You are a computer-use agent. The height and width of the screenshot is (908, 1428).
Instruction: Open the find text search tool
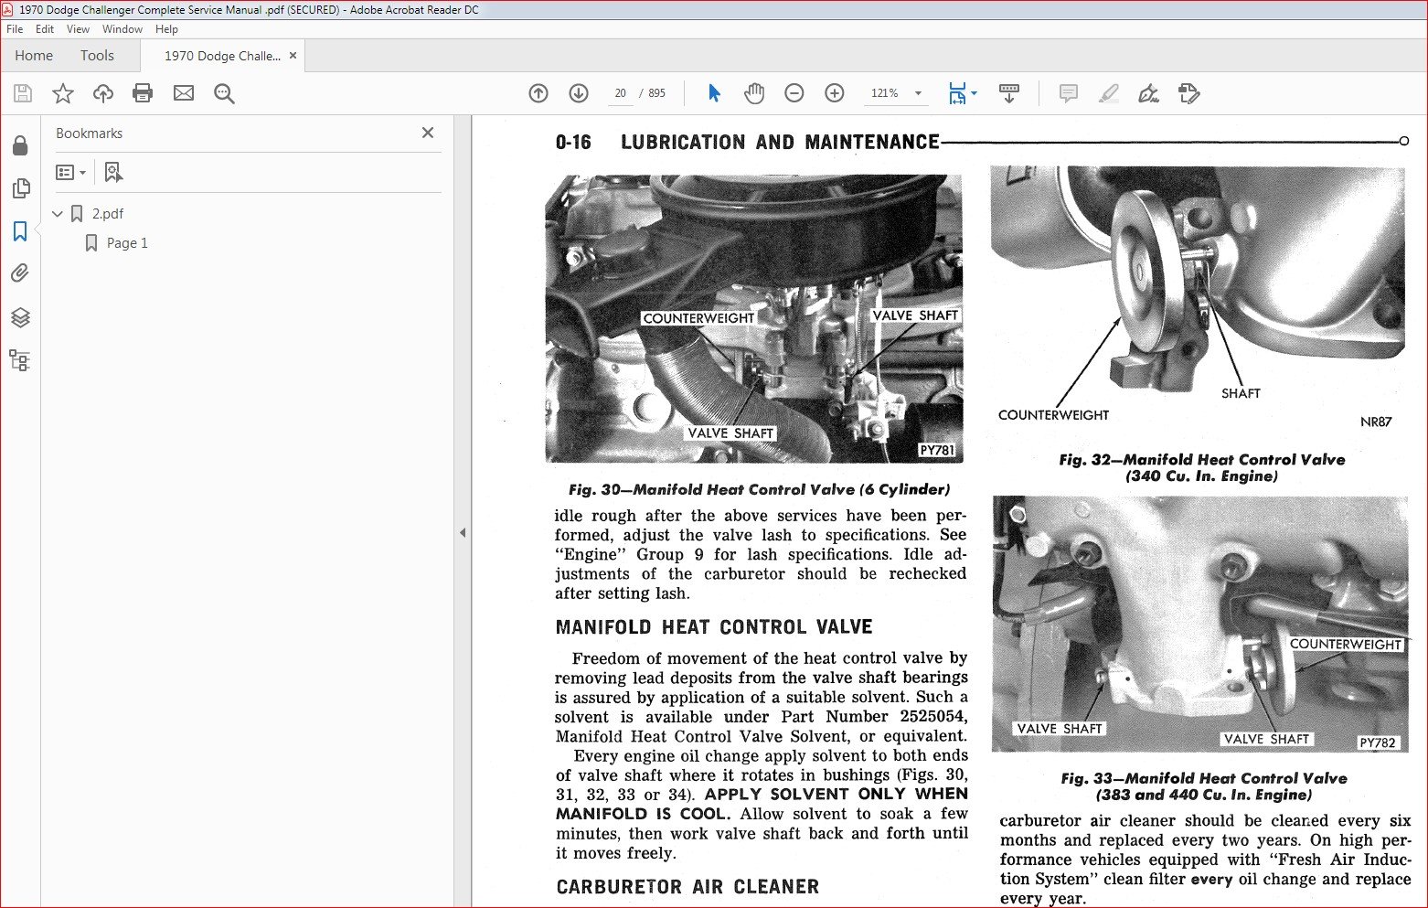(224, 93)
